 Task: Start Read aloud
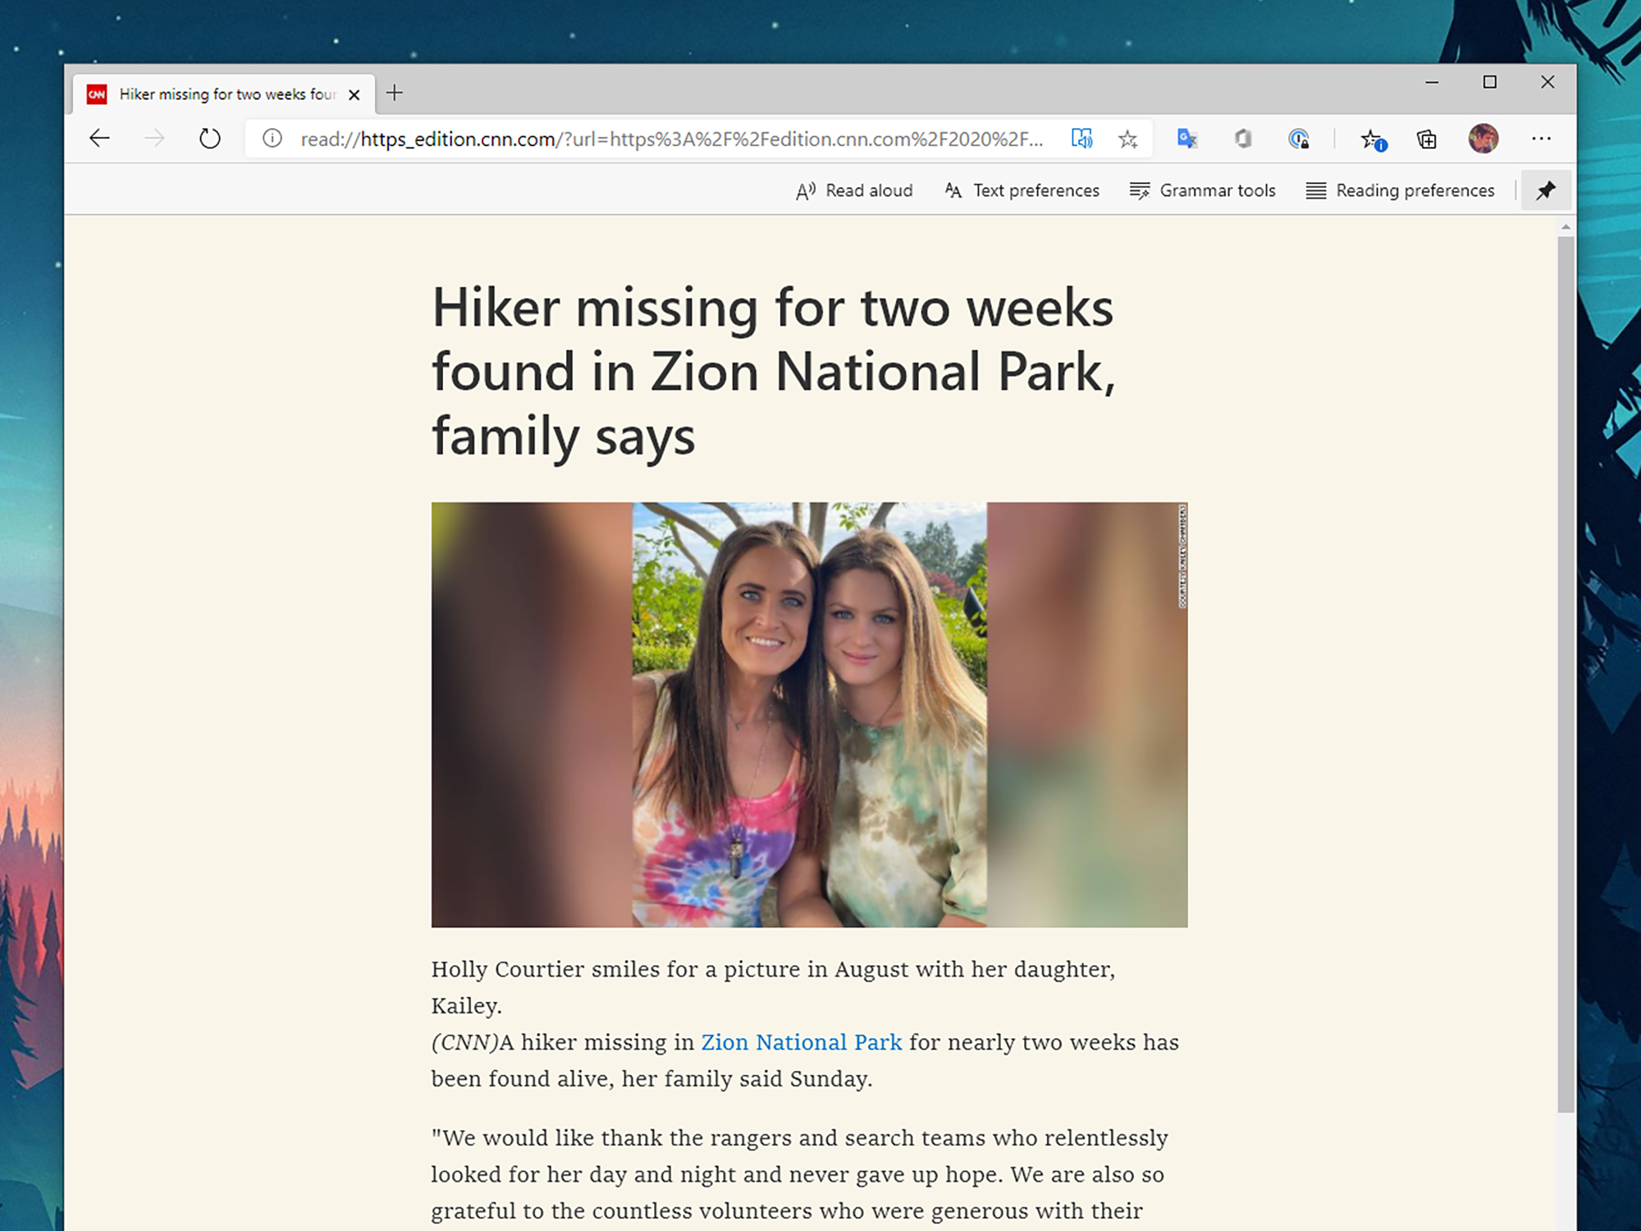(854, 190)
